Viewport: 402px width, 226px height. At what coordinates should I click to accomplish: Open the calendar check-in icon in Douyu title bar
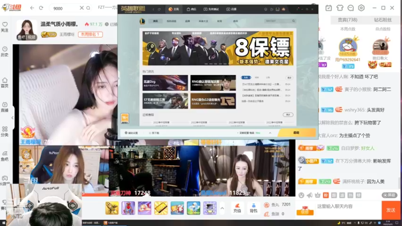click(329, 8)
